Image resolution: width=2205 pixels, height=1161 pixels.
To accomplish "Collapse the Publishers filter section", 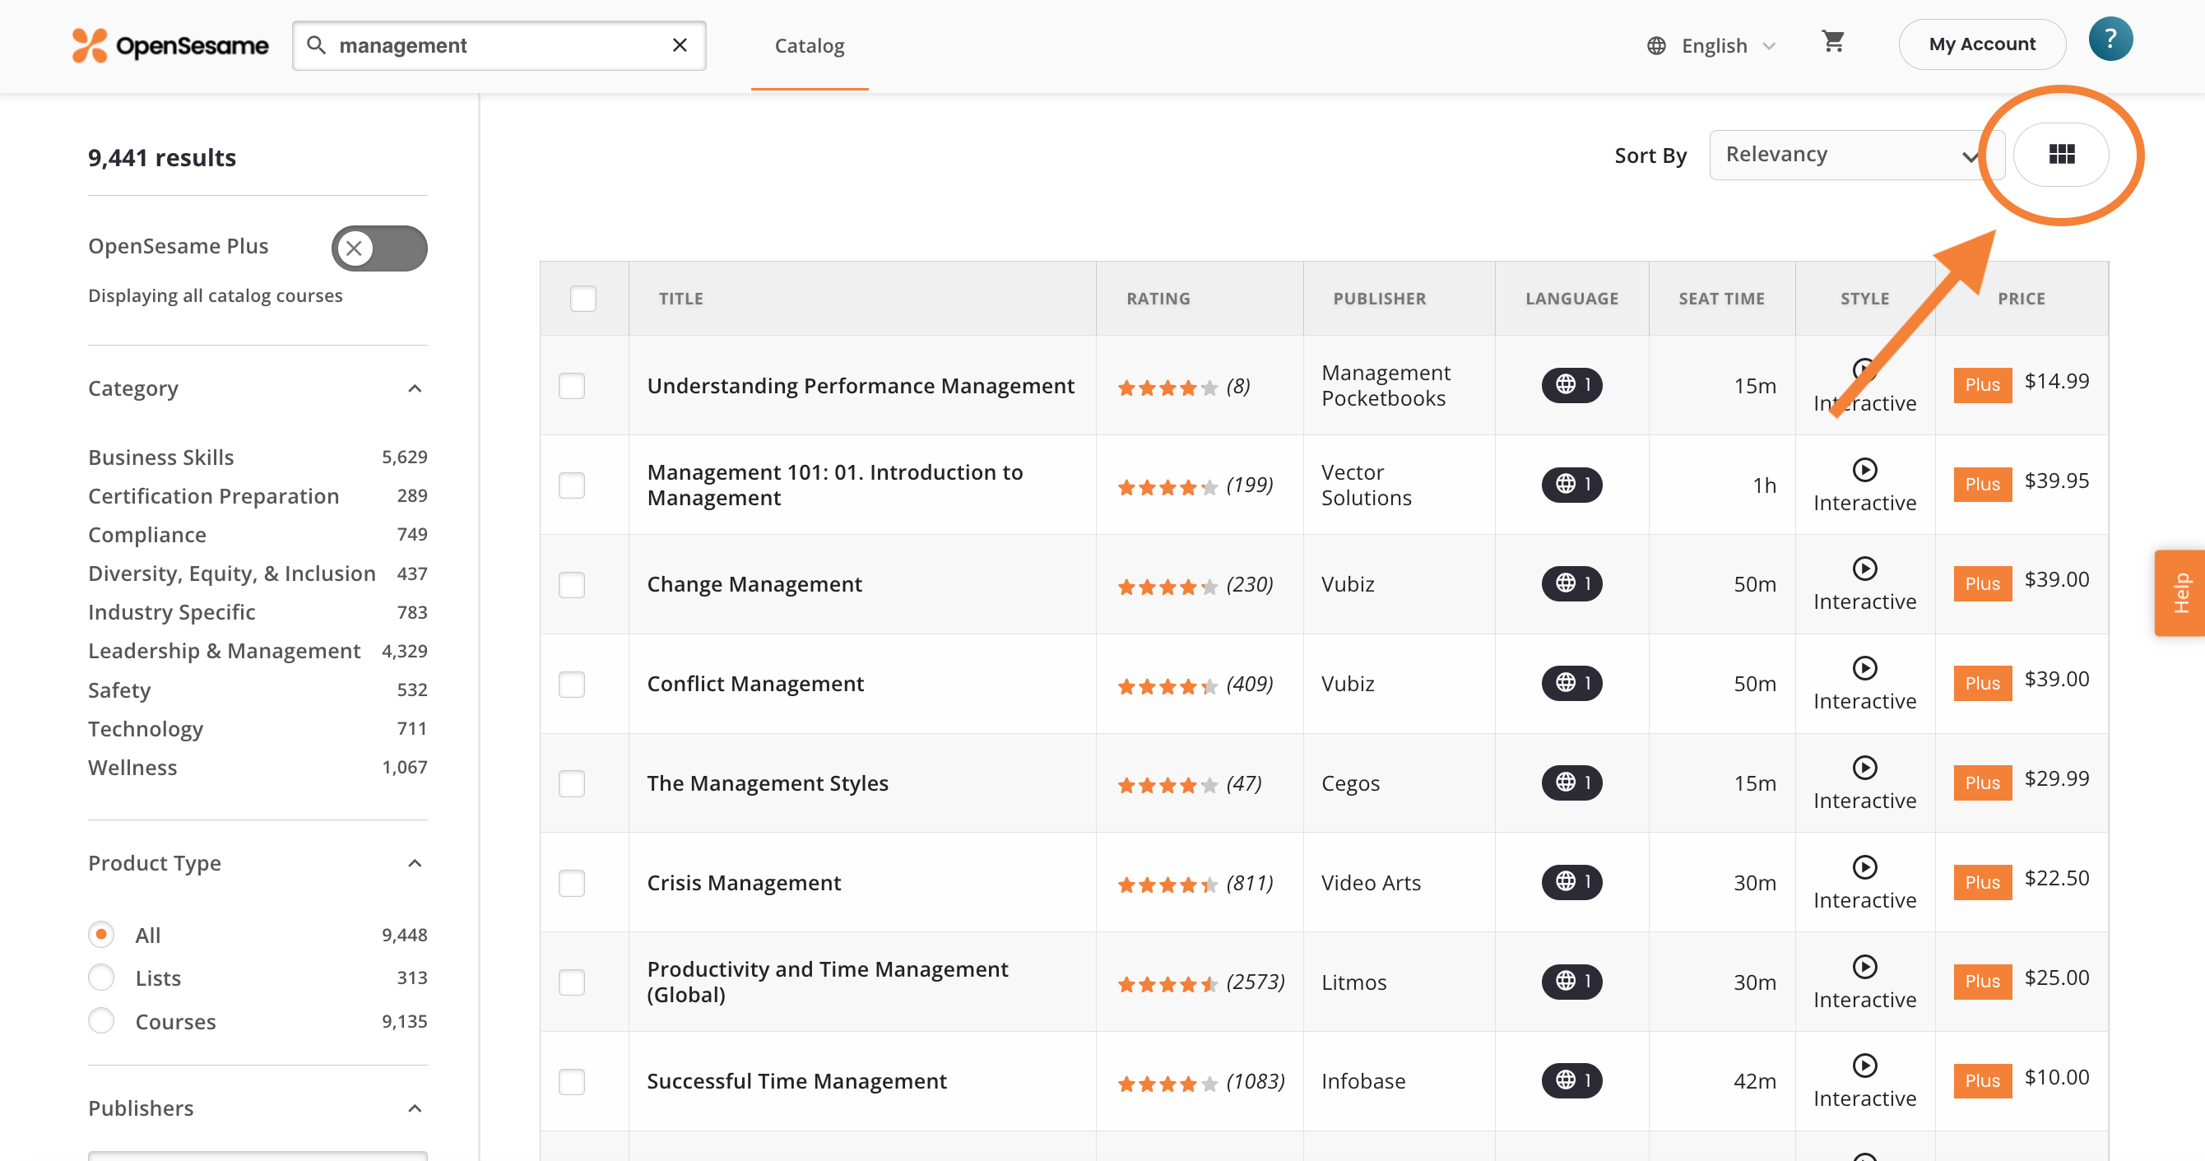I will [415, 1109].
